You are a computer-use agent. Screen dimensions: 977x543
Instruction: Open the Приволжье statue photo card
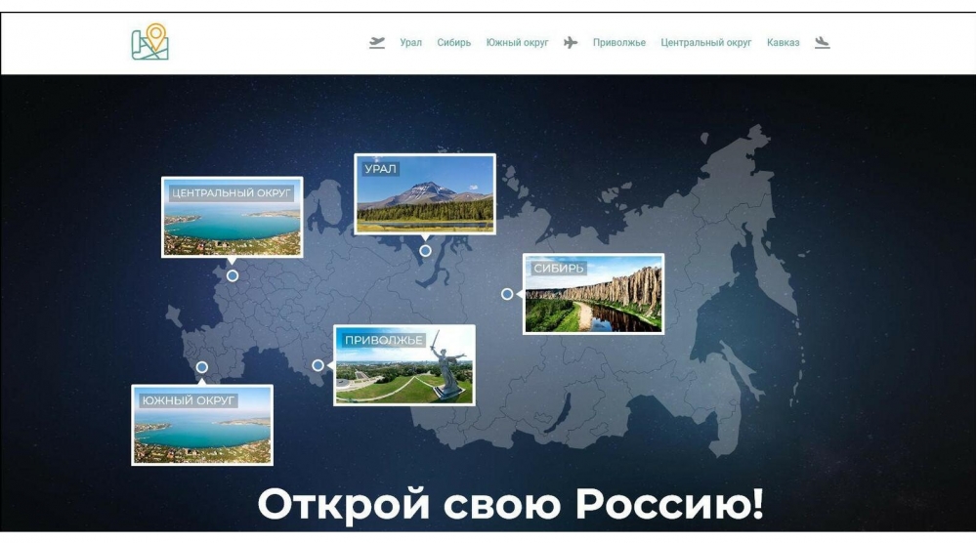pyautogui.click(x=404, y=365)
